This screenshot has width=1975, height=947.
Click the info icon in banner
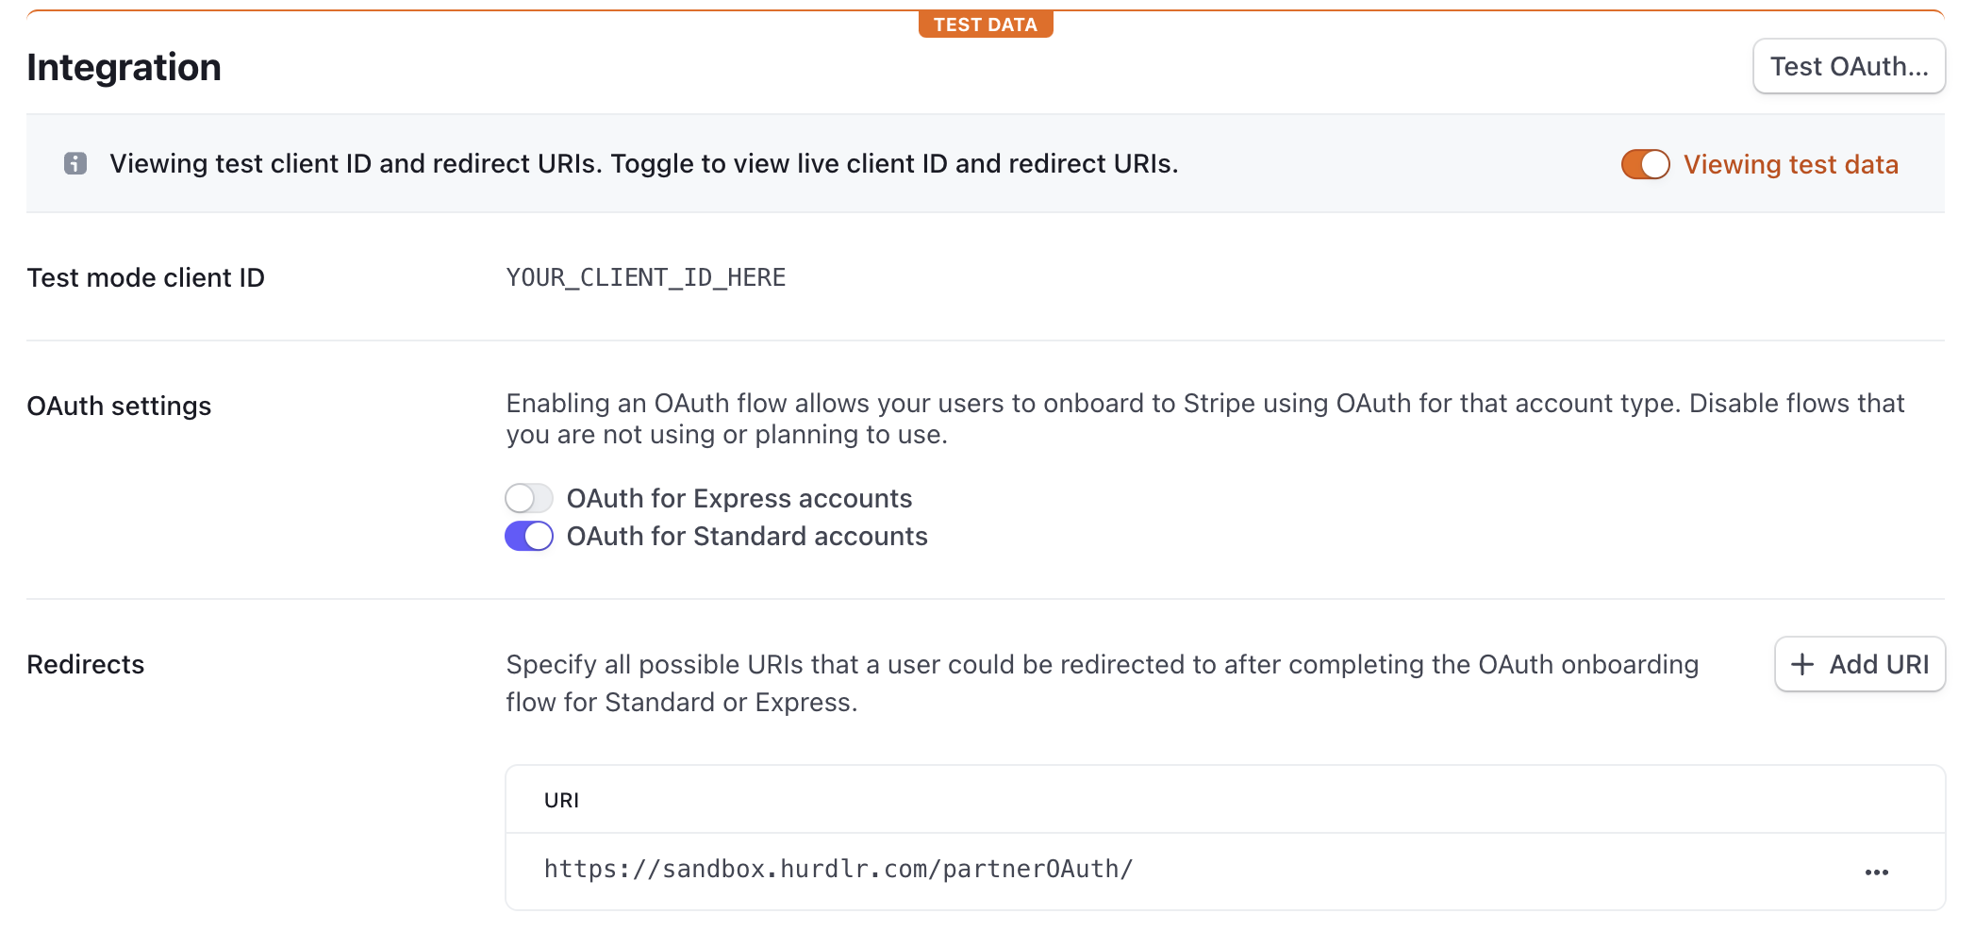(x=75, y=164)
